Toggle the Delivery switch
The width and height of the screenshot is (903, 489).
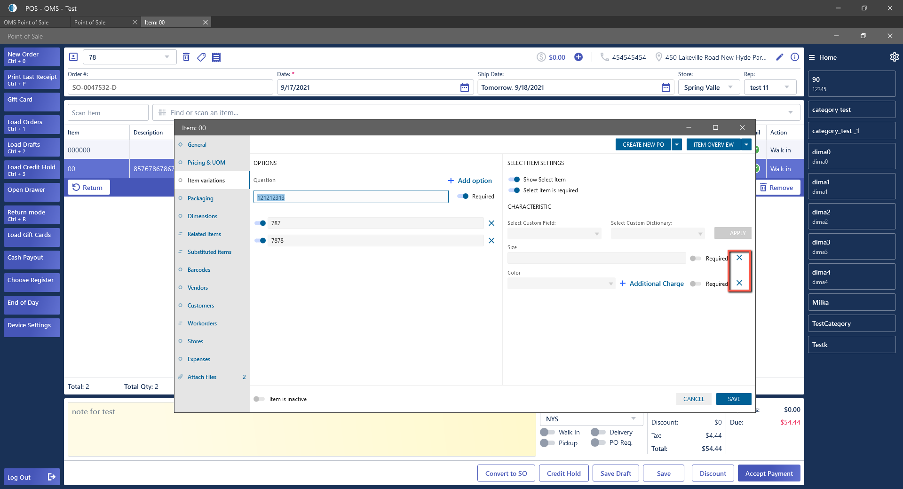tap(598, 432)
